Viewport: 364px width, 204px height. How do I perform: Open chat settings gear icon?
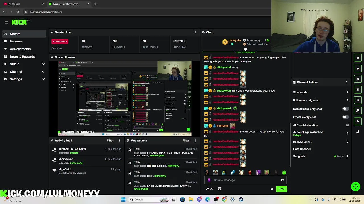coord(272,189)
